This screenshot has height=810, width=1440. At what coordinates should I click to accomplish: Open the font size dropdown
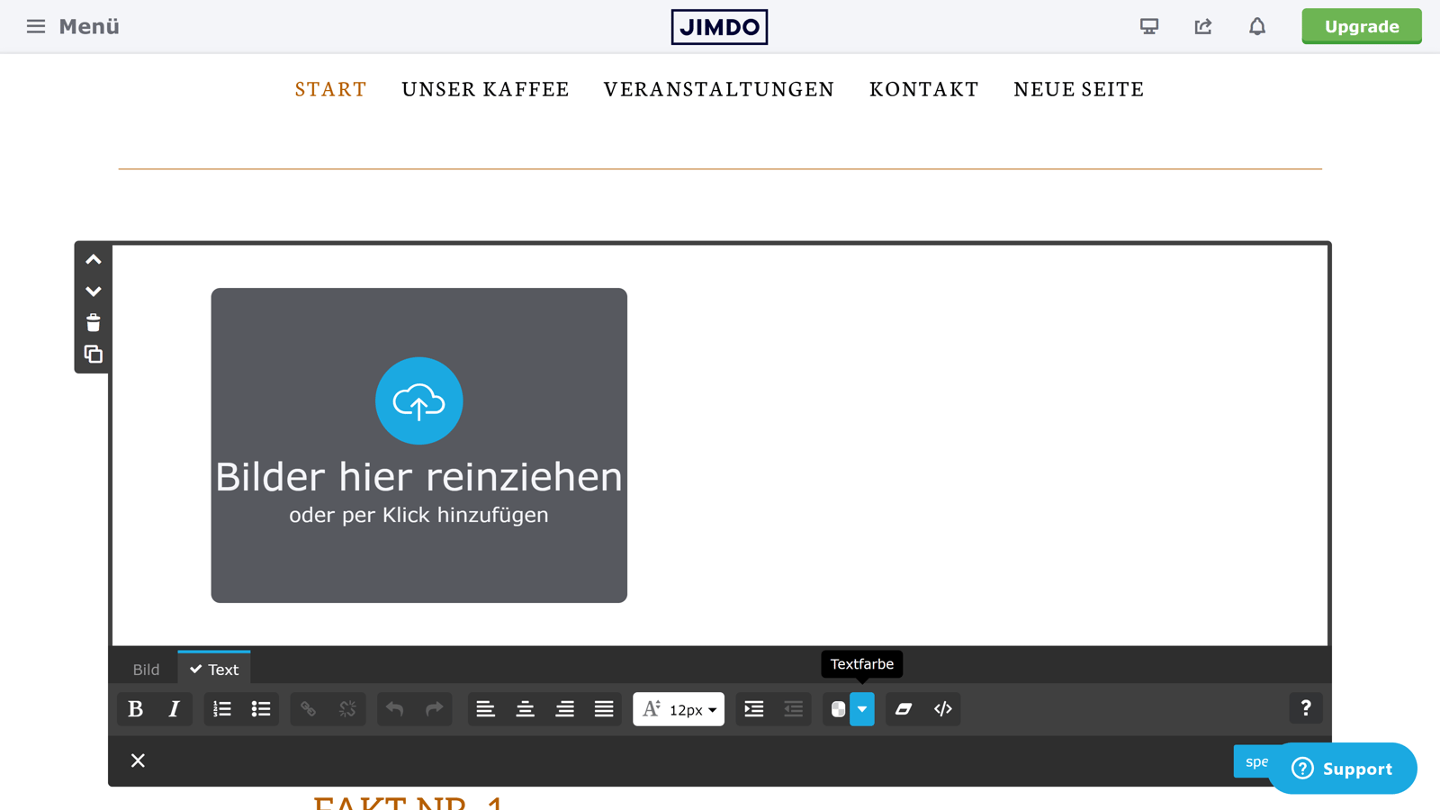(x=679, y=709)
